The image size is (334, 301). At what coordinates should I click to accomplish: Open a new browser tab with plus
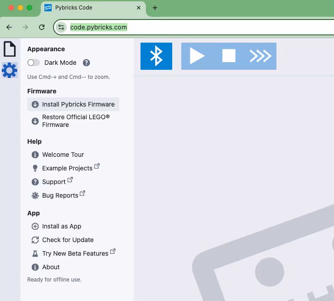coord(155,8)
